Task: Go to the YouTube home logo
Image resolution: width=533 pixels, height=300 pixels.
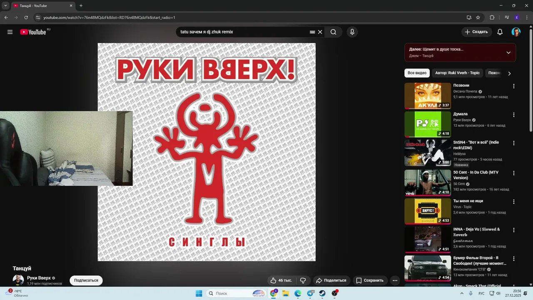Action: click(33, 32)
